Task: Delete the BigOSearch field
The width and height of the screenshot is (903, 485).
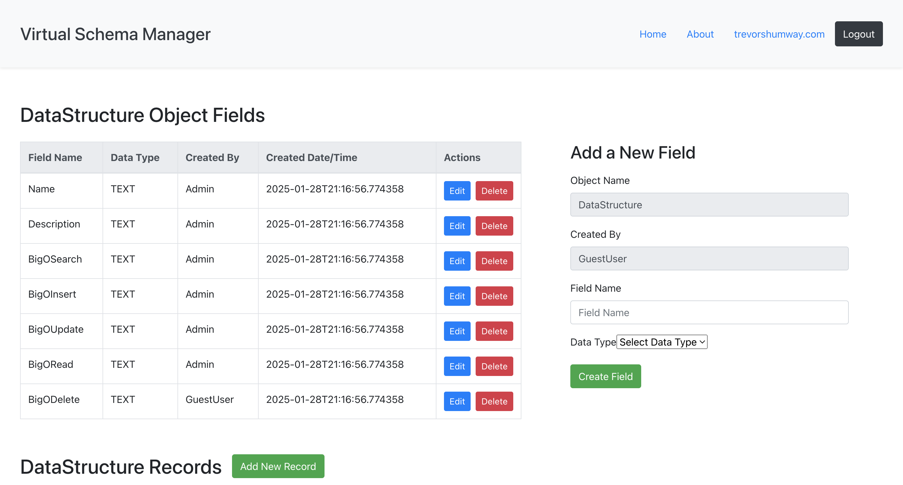Action: coord(494,261)
